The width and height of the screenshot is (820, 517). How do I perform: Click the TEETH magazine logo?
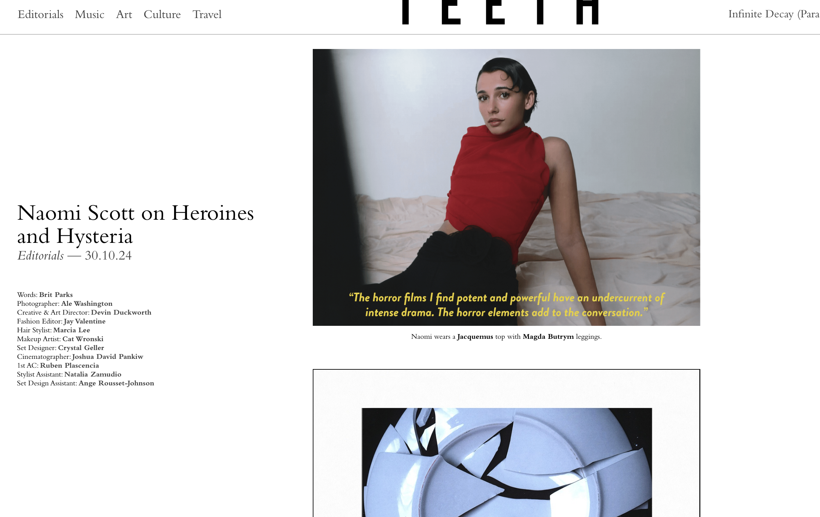[x=500, y=12]
